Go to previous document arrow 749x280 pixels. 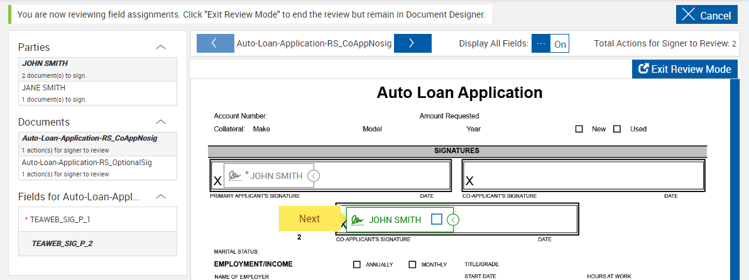pos(214,43)
